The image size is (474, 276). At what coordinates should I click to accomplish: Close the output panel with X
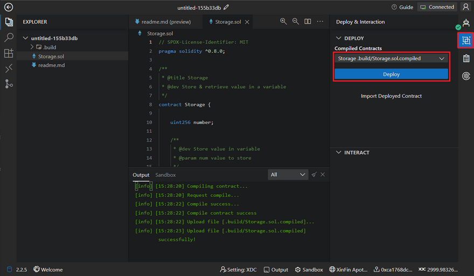point(323,174)
